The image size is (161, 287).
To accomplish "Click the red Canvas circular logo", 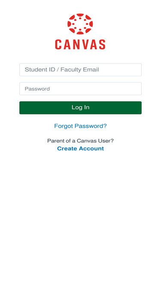I will pos(80,24).
